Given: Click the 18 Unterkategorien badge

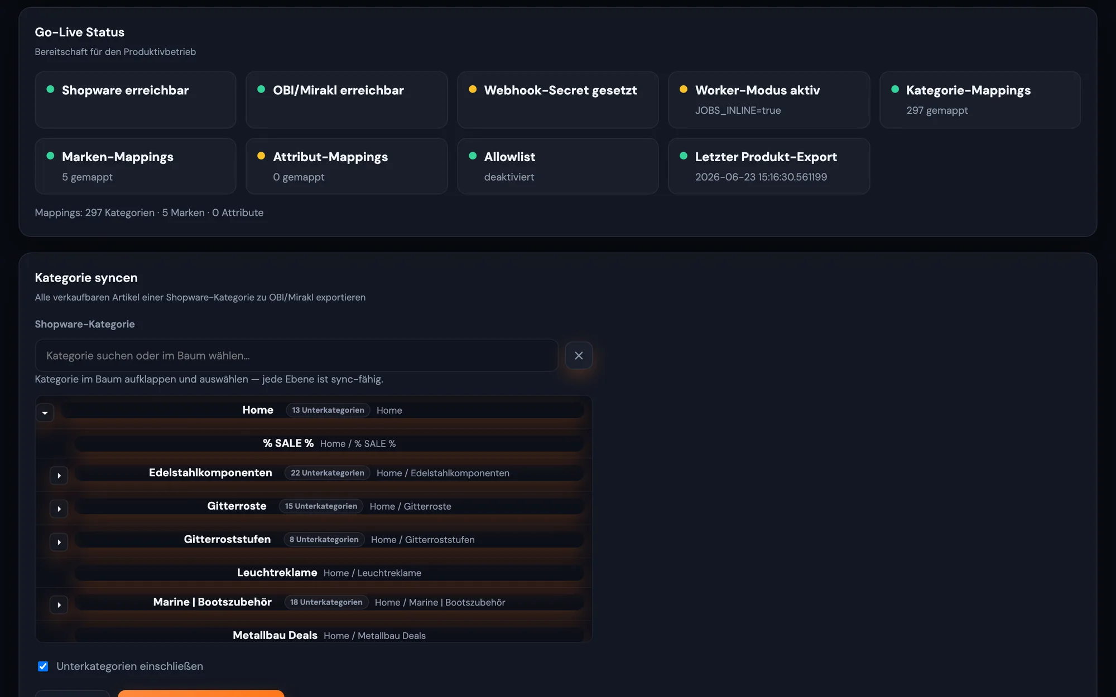Looking at the screenshot, I should coord(326,602).
